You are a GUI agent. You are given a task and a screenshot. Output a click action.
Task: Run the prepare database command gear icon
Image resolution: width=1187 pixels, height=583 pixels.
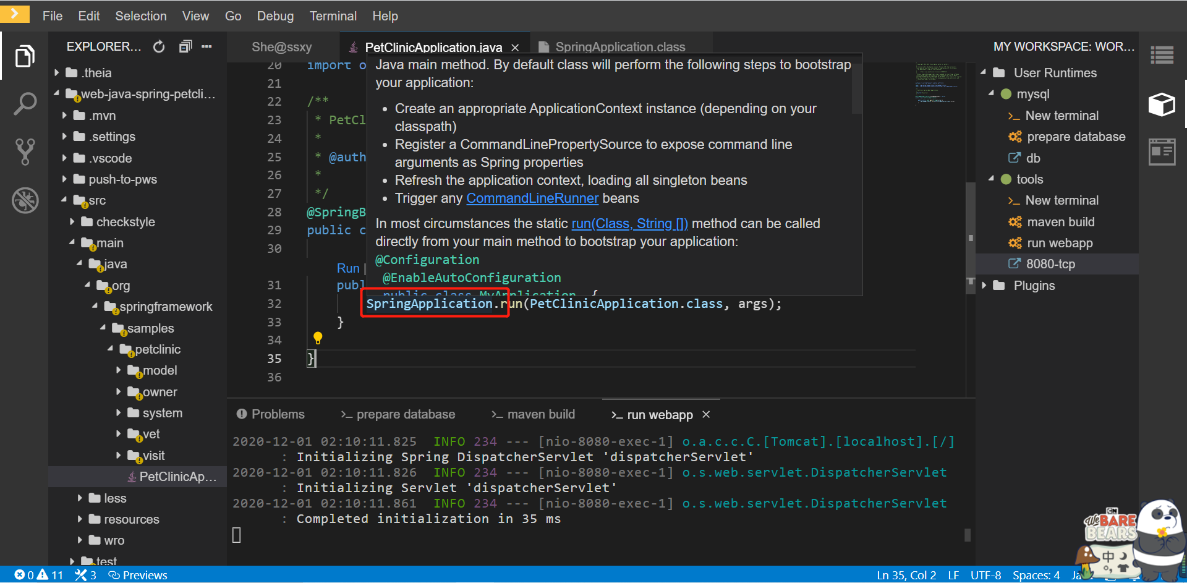coord(1015,137)
